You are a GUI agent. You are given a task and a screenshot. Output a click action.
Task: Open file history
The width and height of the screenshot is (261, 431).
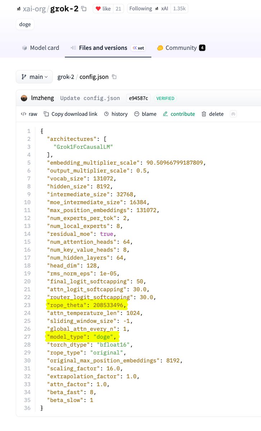pos(116,114)
